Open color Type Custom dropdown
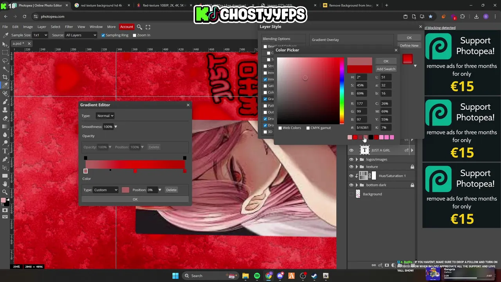501x282 pixels. click(106, 190)
